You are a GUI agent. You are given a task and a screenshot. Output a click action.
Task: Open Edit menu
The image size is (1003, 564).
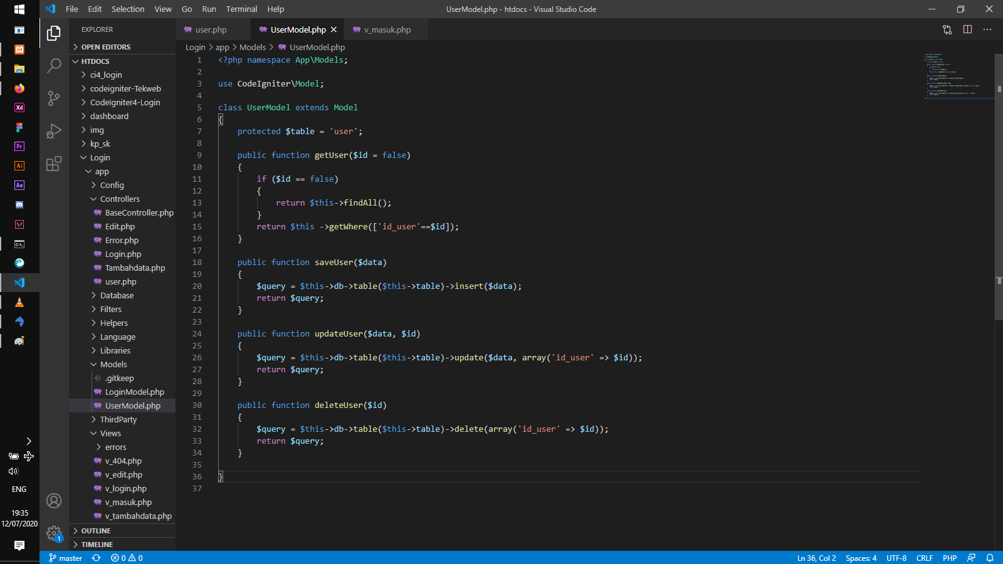95,9
